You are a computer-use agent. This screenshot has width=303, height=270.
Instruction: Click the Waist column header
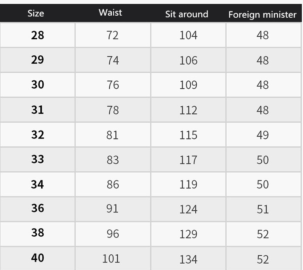111,12
